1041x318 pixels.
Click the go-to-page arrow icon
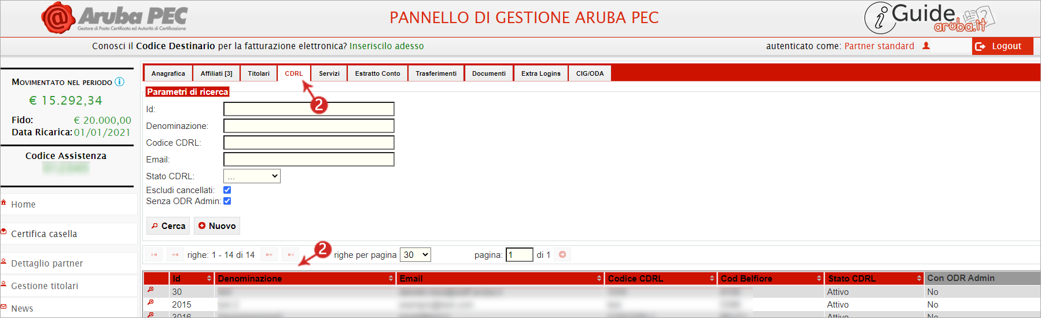[562, 254]
